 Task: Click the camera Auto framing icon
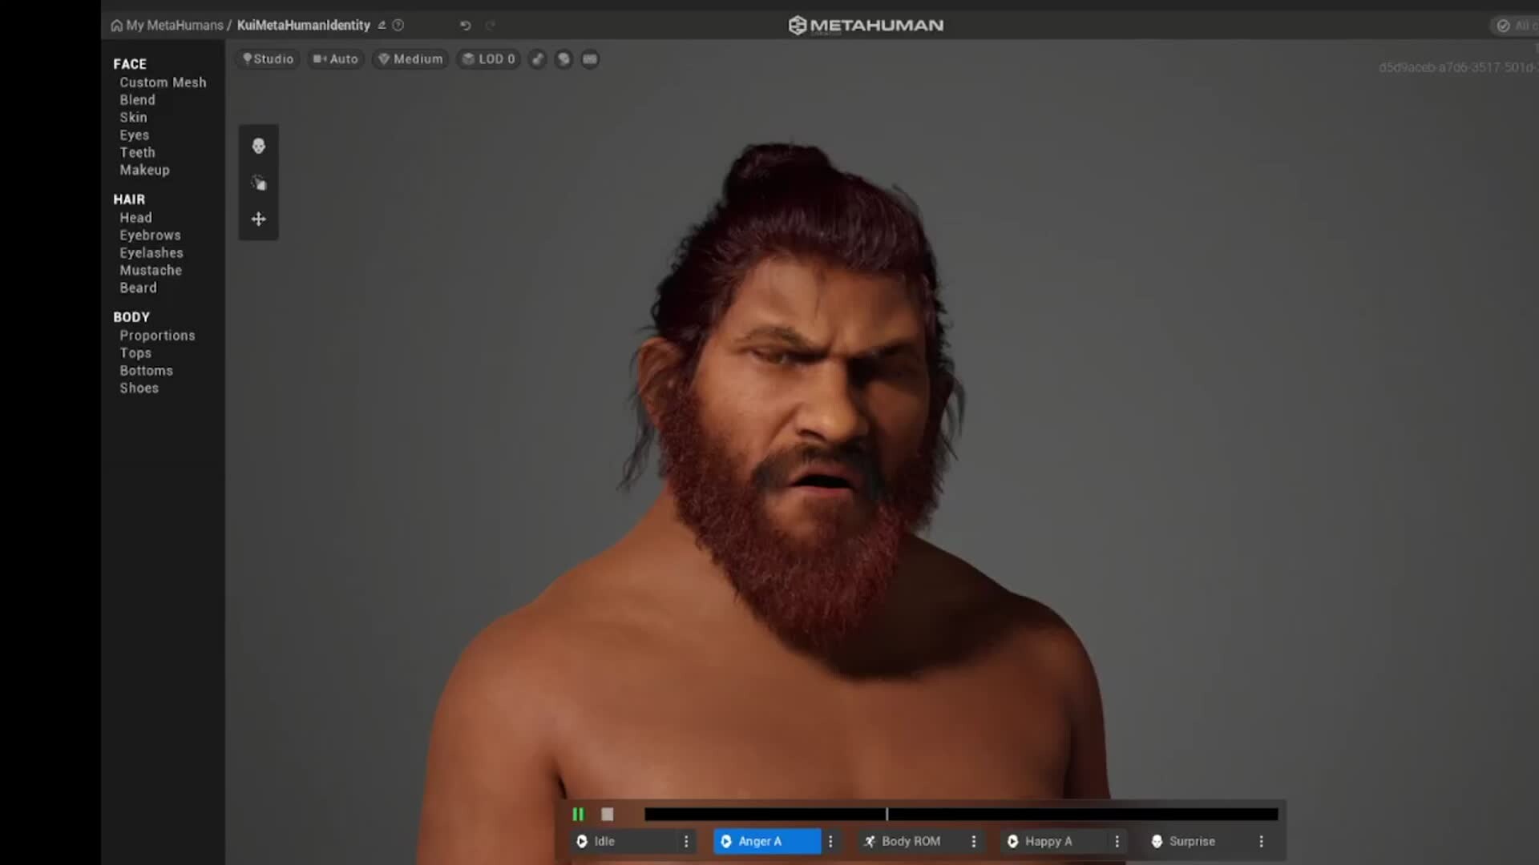coord(320,58)
